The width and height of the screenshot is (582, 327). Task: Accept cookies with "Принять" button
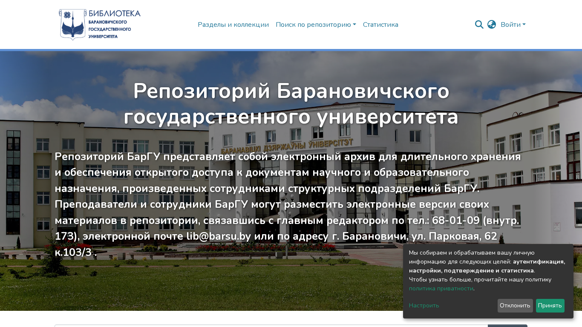point(550,306)
